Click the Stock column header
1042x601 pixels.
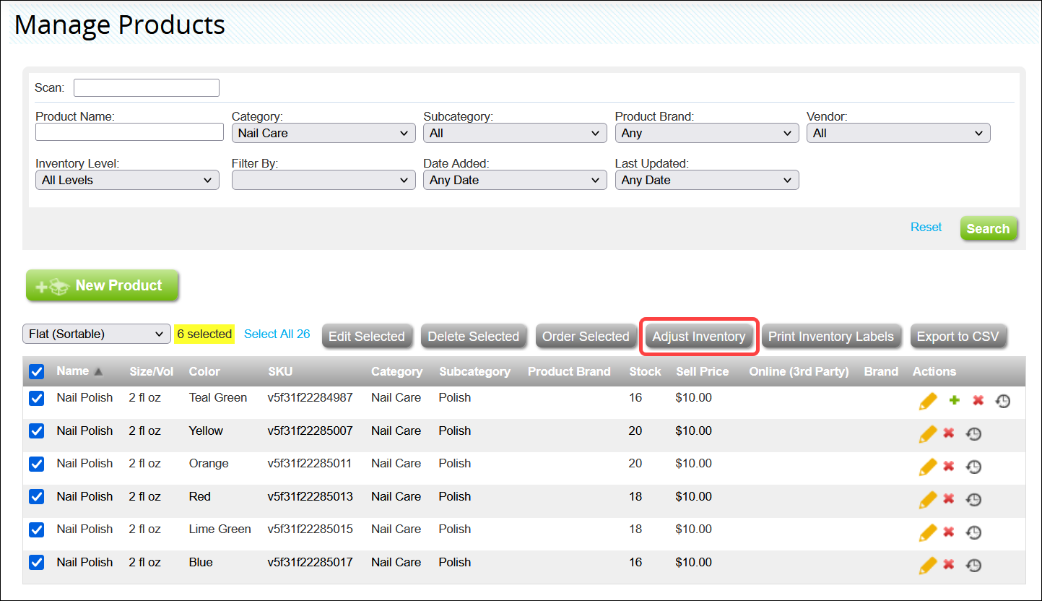tap(644, 371)
